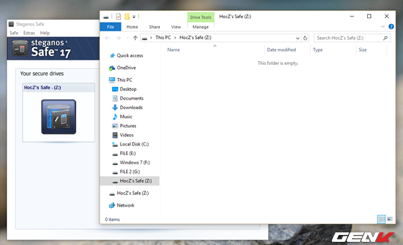Select FILE 2 (G:) drive
This screenshot has width=403, height=245.
(x=130, y=172)
